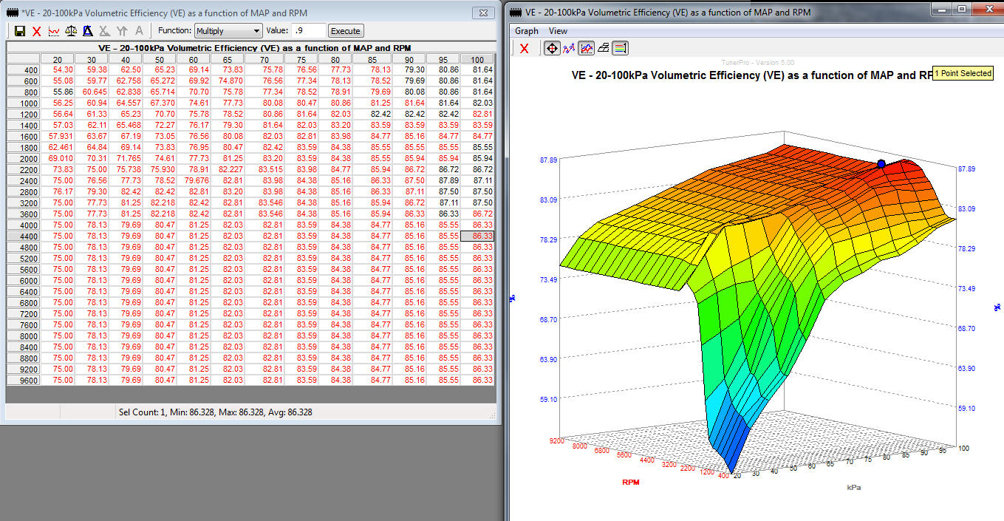This screenshot has width=1004, height=521.
Task: Select cell 83.546 in row 3200
Action: (265, 202)
